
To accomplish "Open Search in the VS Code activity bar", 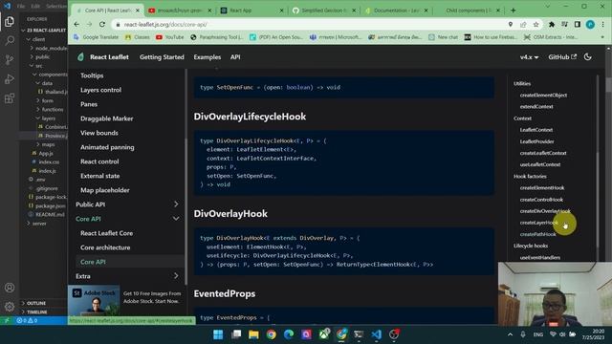I will [x=10, y=40].
